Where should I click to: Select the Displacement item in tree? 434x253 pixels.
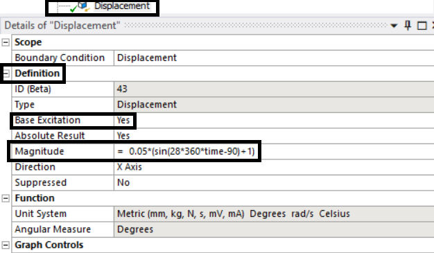122,6
